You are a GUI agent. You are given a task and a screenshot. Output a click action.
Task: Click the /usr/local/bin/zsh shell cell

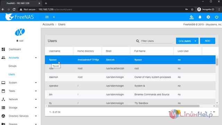pyautogui.click(x=115, y=68)
